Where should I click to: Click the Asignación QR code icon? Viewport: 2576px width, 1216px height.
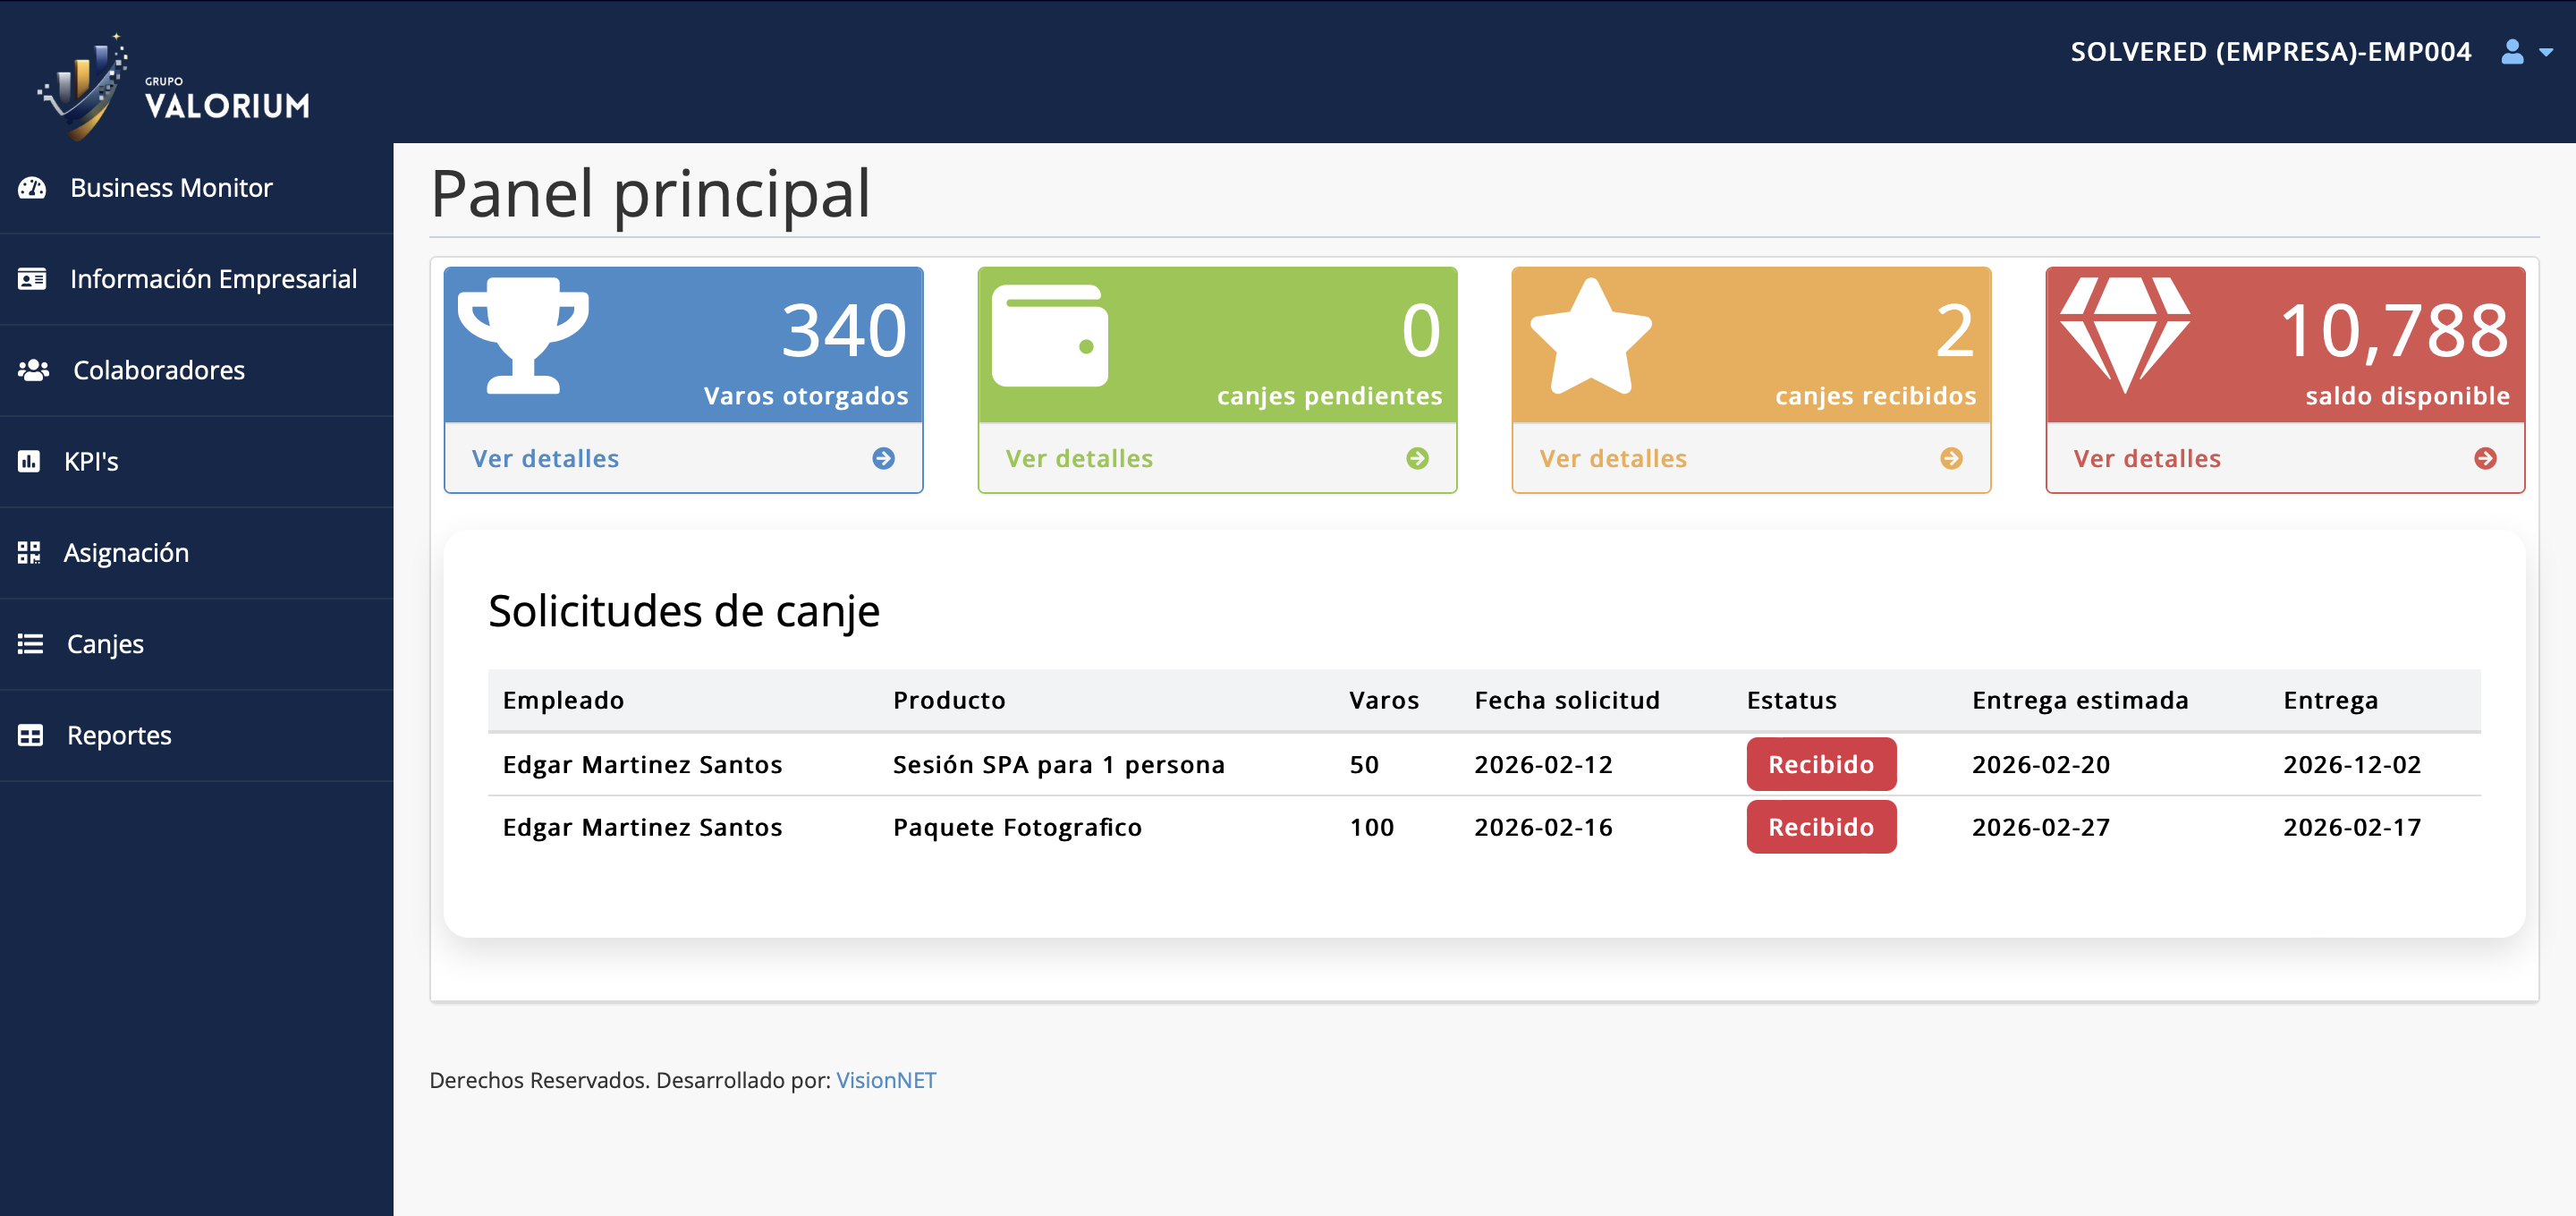(x=29, y=553)
